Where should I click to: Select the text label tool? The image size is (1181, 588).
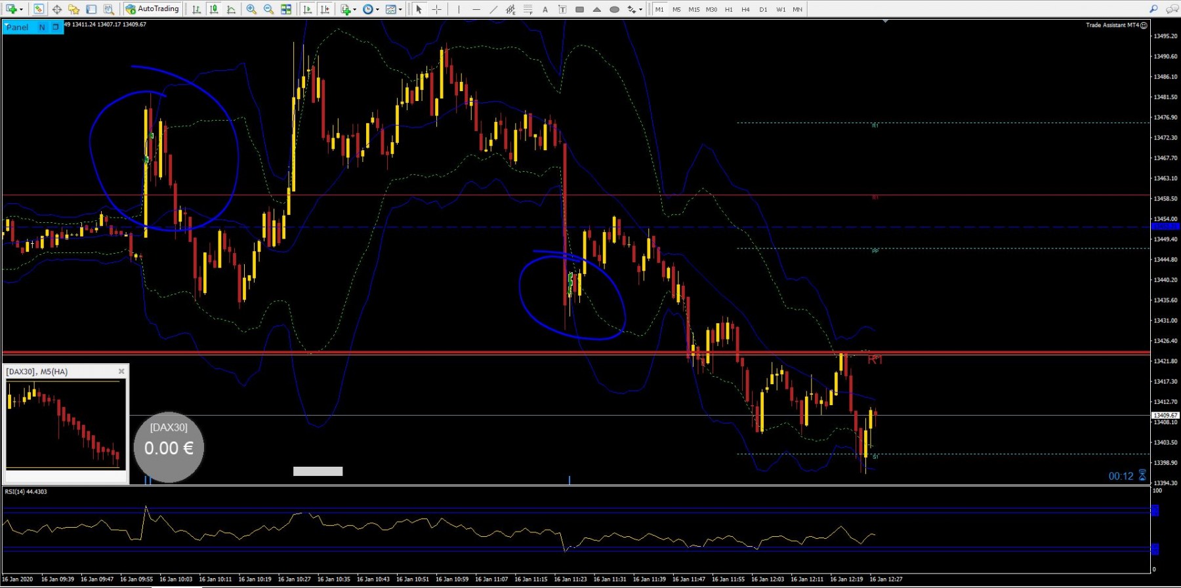coord(562,9)
